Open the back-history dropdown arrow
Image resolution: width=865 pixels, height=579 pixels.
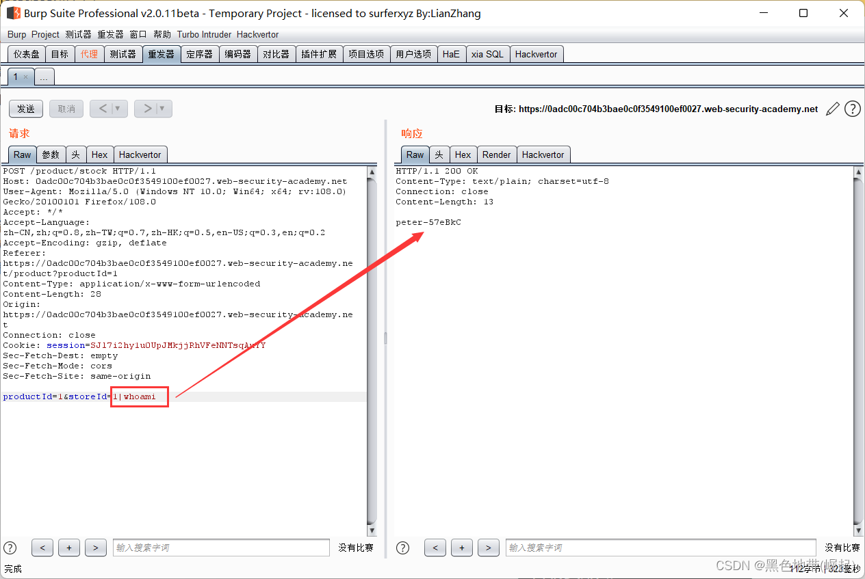point(119,109)
